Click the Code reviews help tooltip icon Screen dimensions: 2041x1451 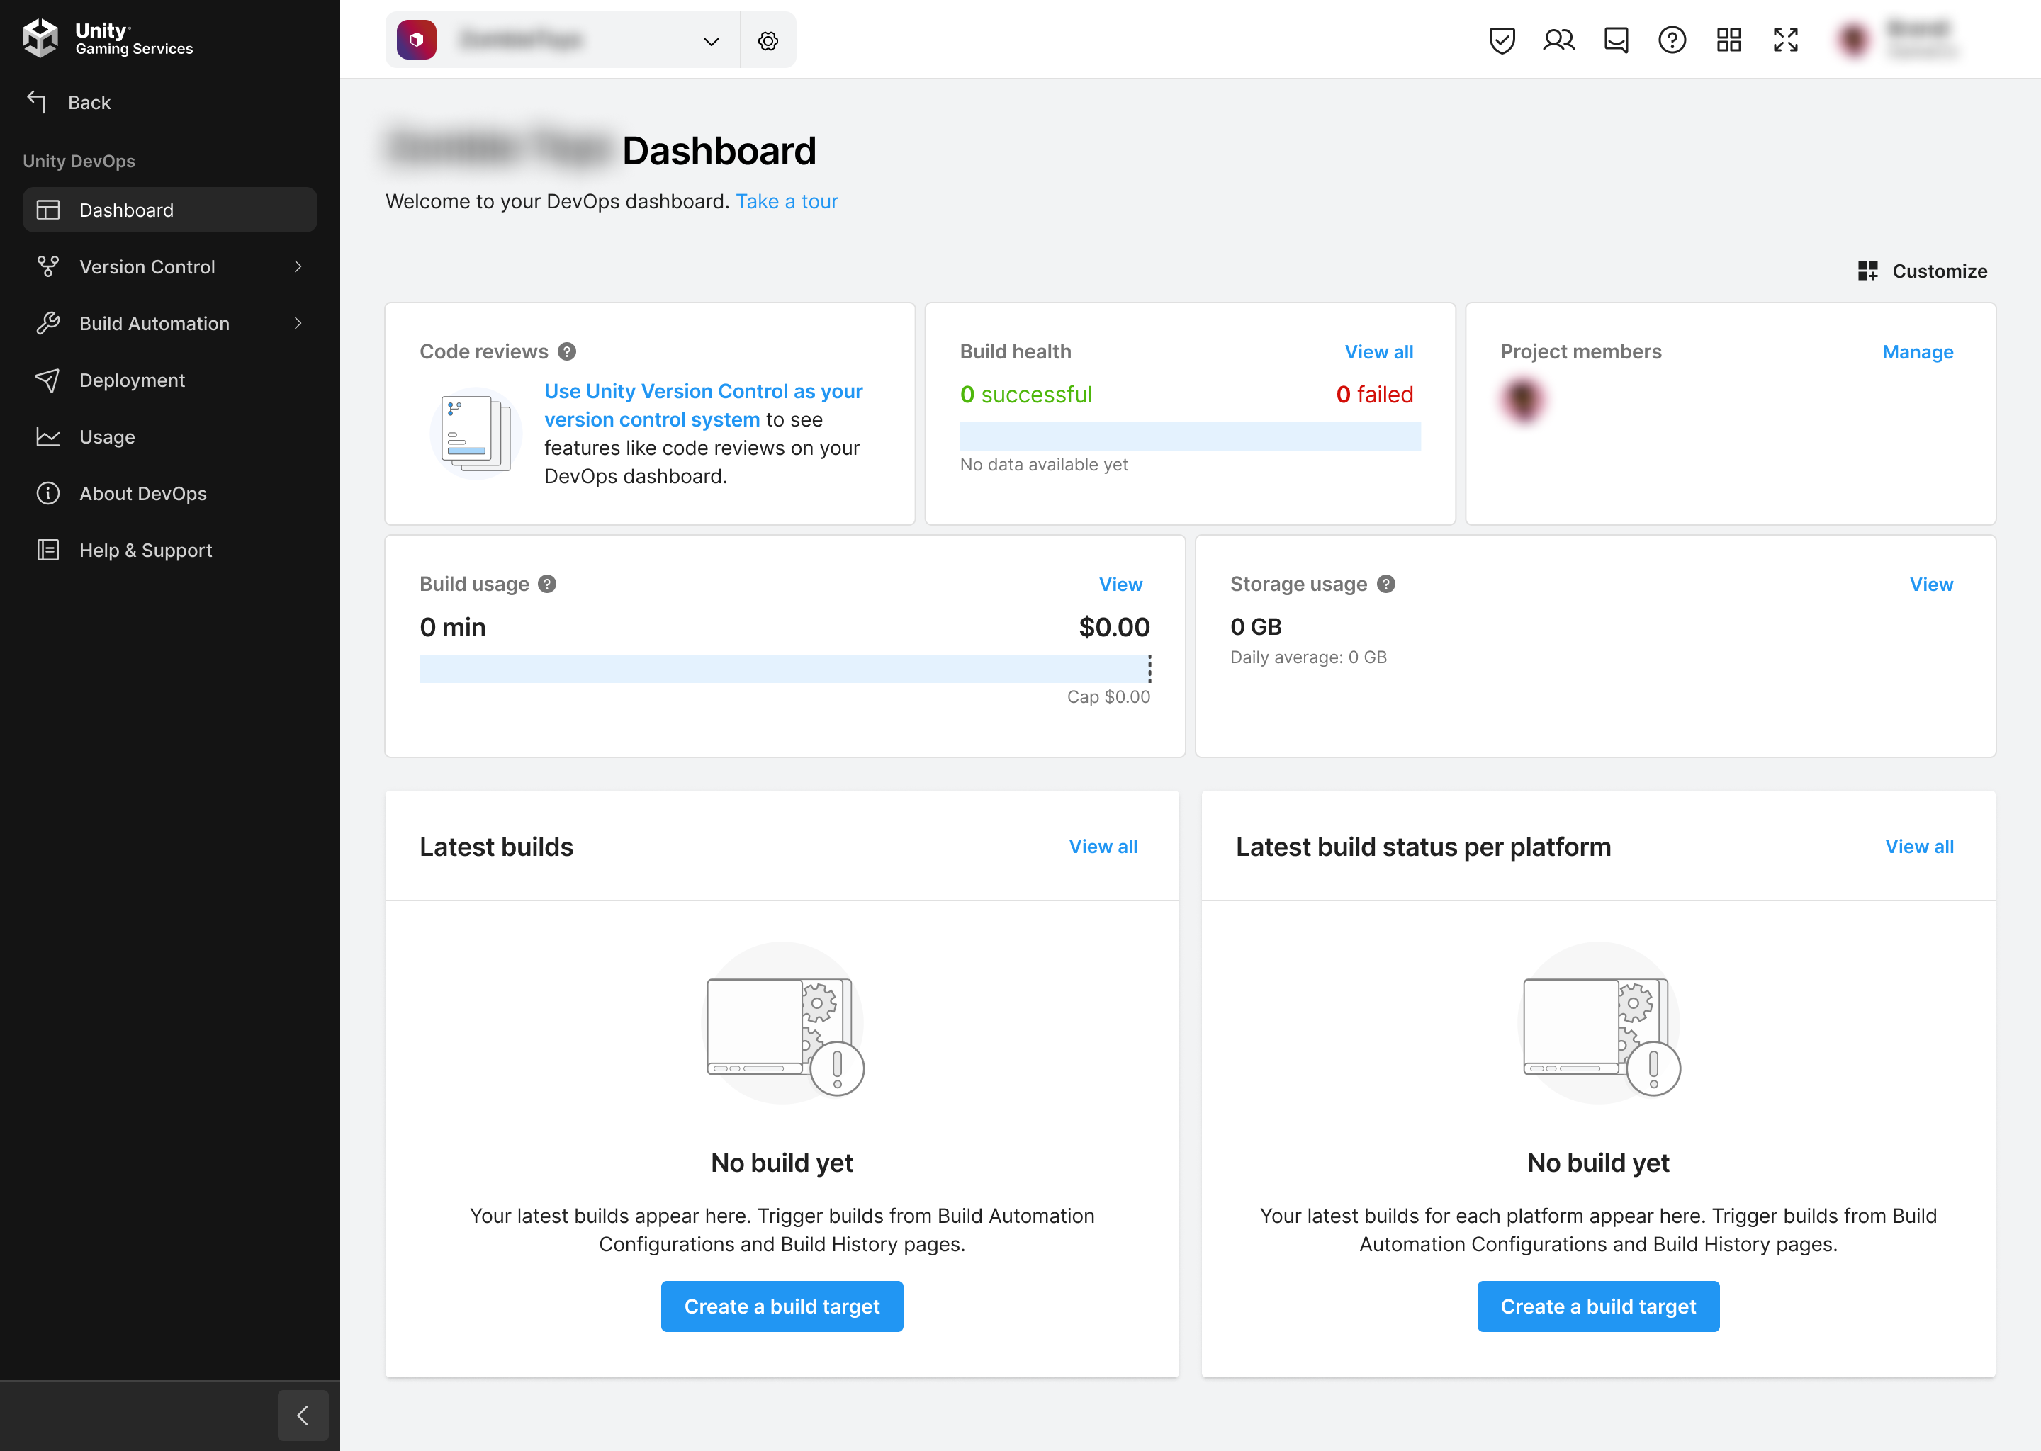tap(566, 351)
